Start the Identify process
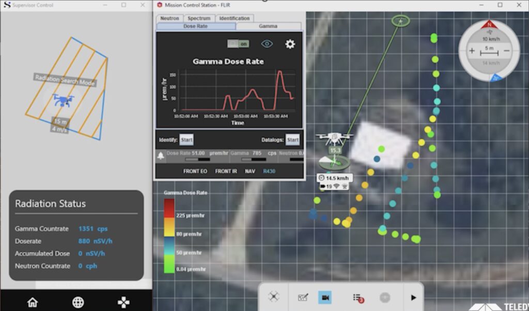 coord(186,140)
